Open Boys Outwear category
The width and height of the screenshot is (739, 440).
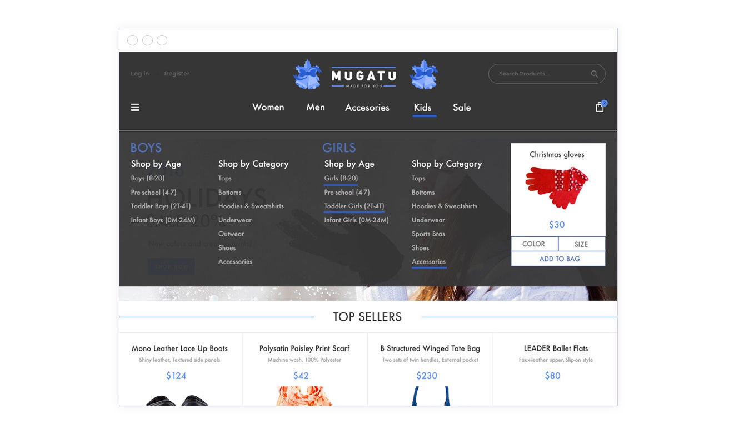(x=231, y=234)
